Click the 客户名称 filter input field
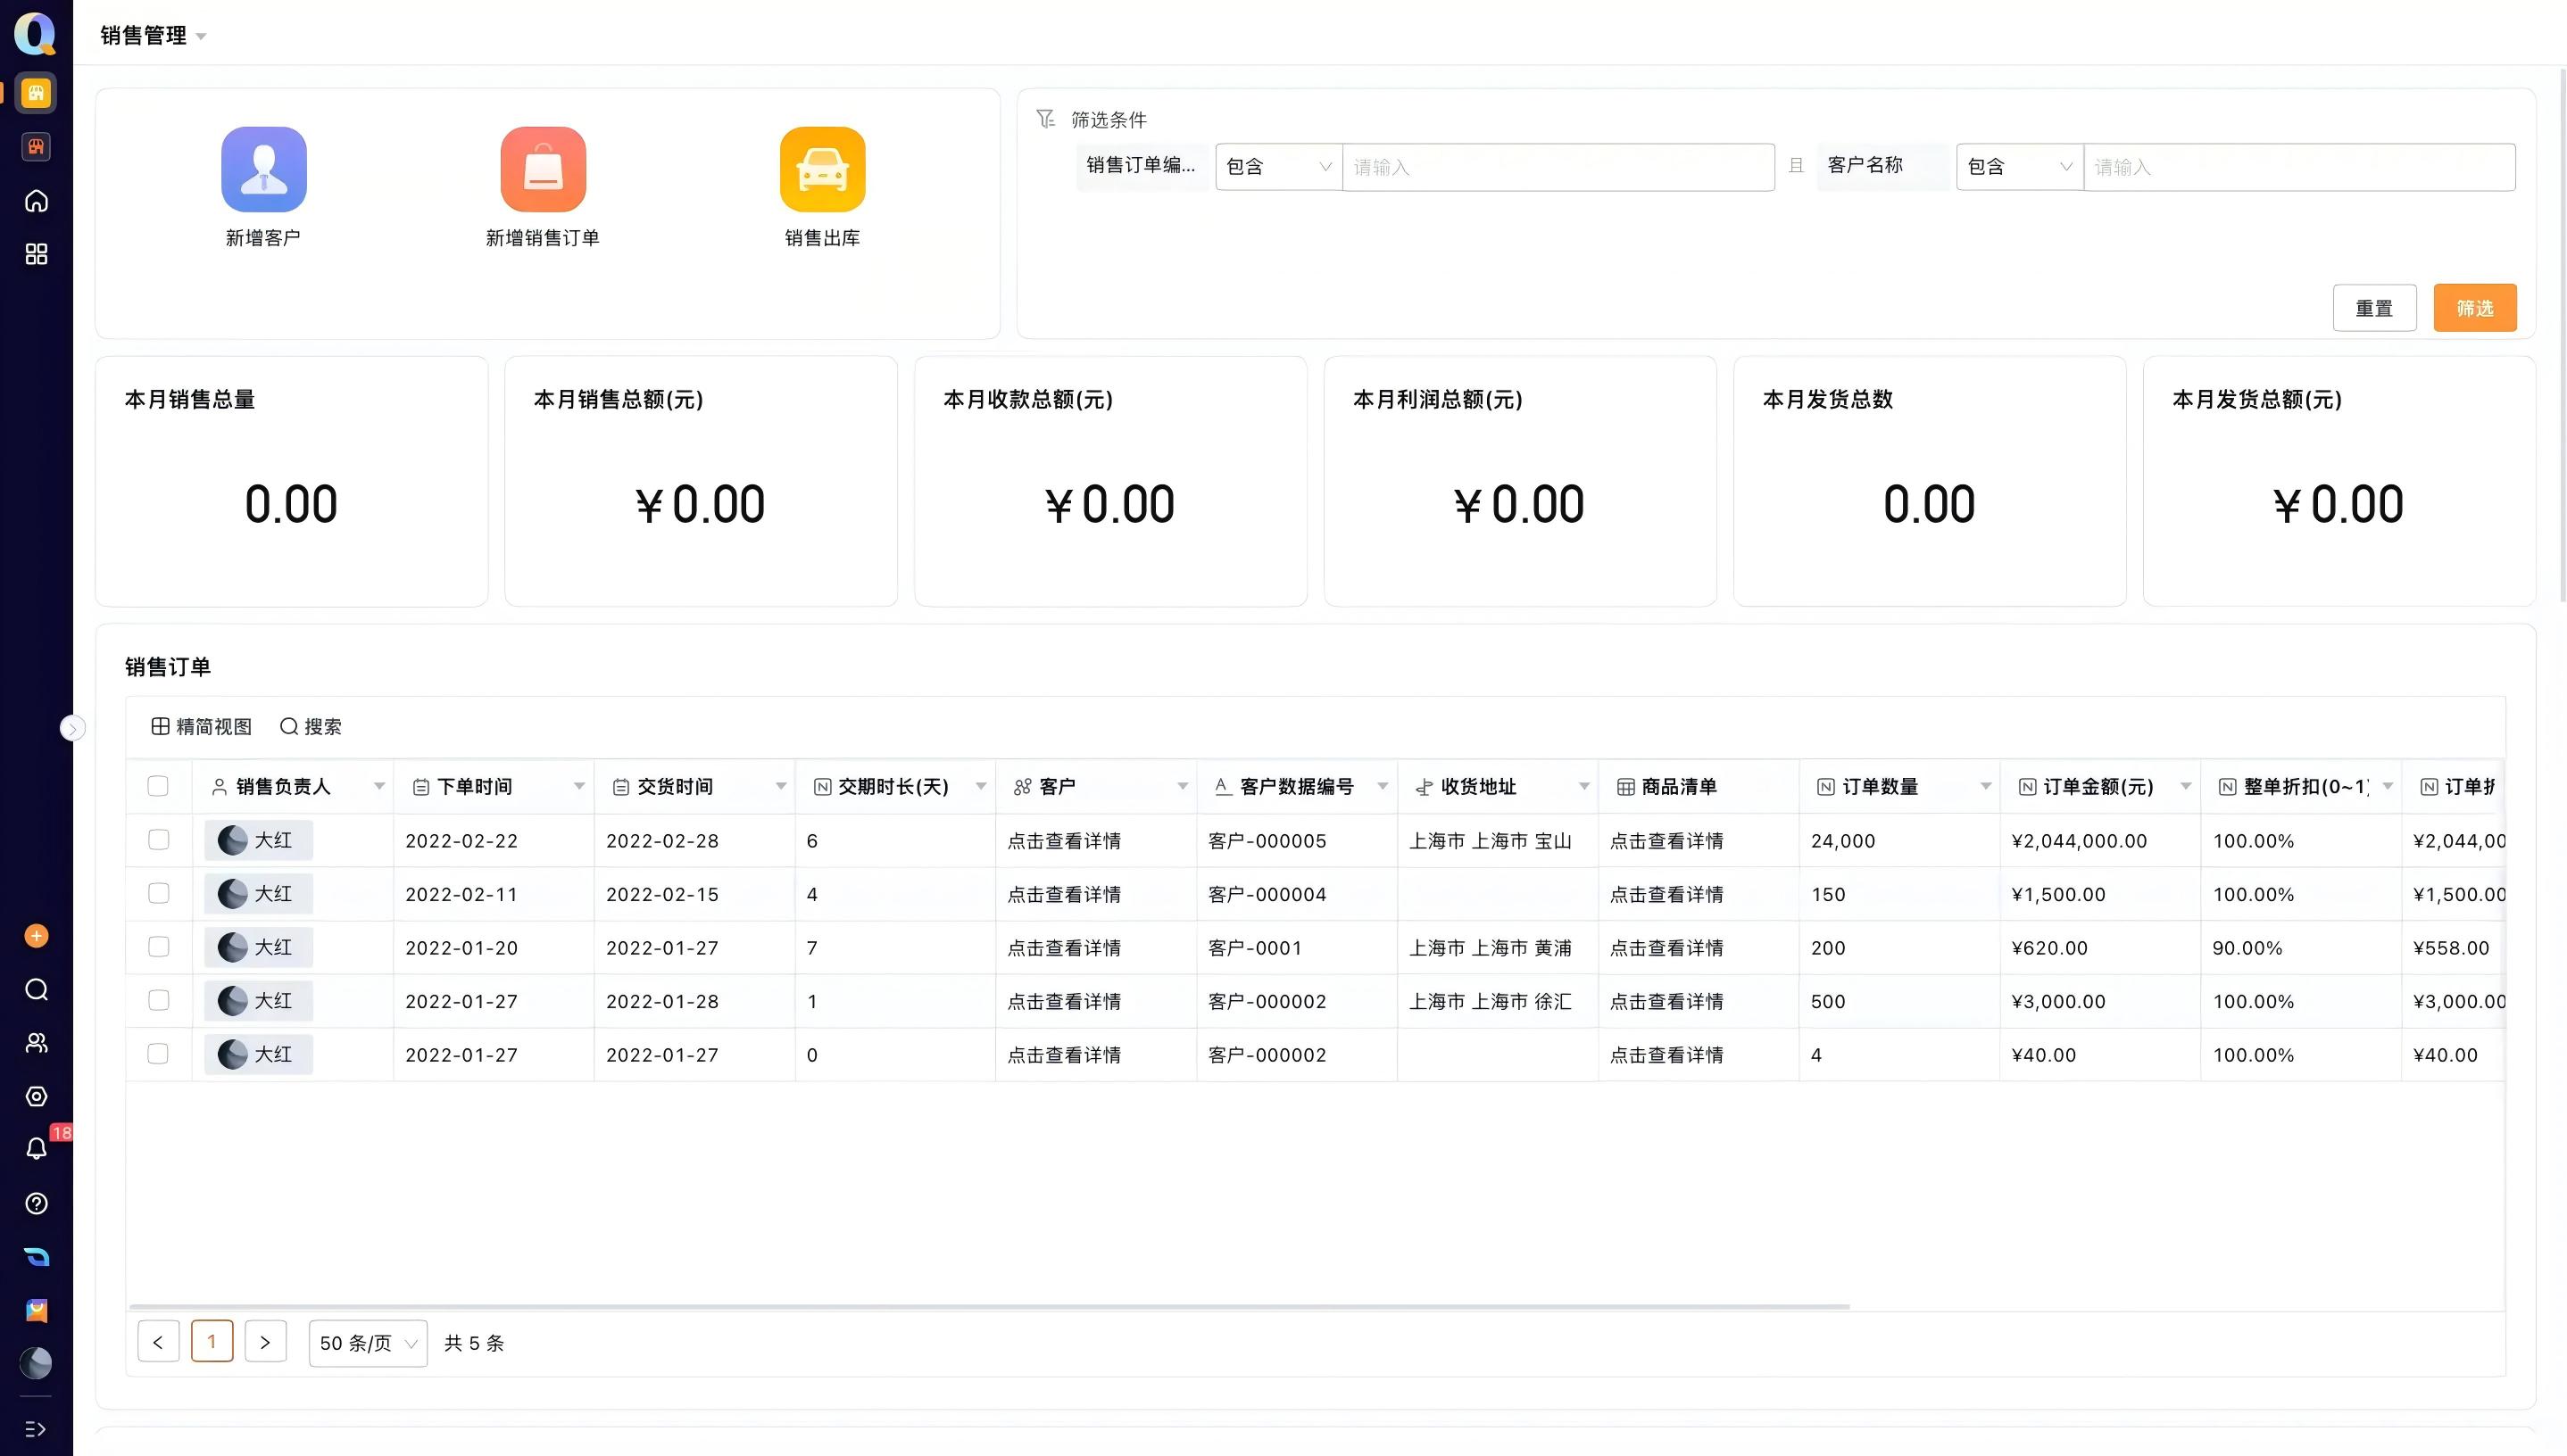 (x=2300, y=167)
